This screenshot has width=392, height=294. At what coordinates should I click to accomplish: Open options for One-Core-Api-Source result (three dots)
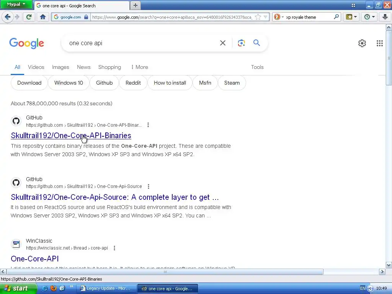coord(149,186)
